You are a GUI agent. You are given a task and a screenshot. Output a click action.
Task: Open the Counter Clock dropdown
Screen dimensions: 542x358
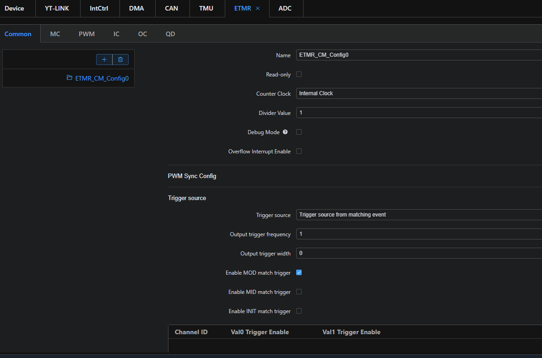coord(419,93)
